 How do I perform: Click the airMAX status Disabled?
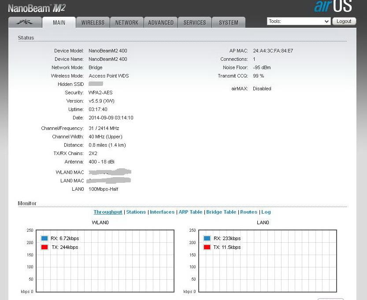click(x=262, y=89)
